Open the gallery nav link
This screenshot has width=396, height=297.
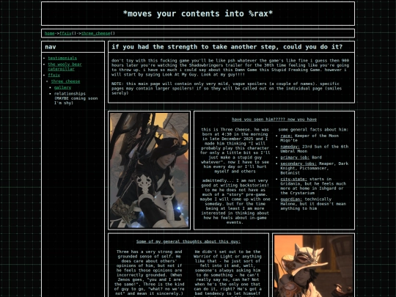(62, 88)
